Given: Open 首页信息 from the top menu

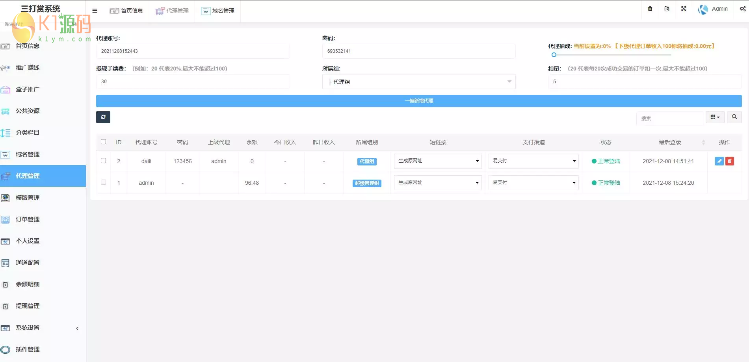Looking at the screenshot, I should (x=127, y=11).
